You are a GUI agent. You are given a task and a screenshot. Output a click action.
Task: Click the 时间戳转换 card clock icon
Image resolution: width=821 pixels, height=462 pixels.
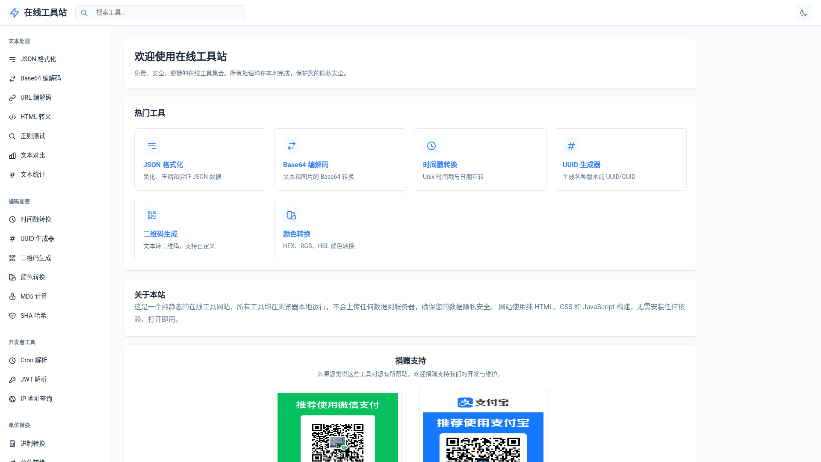(431, 146)
